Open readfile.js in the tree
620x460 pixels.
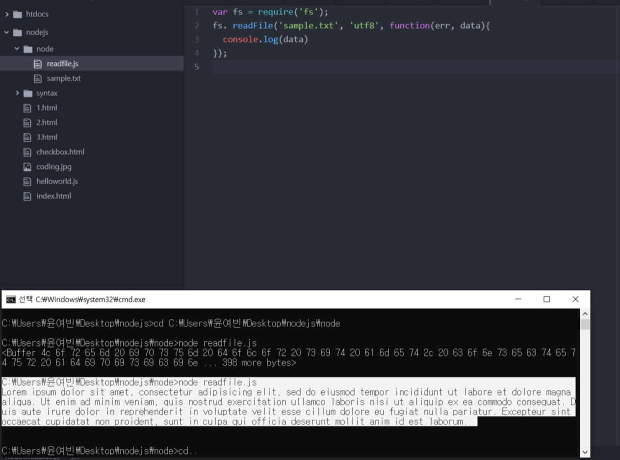[62, 64]
